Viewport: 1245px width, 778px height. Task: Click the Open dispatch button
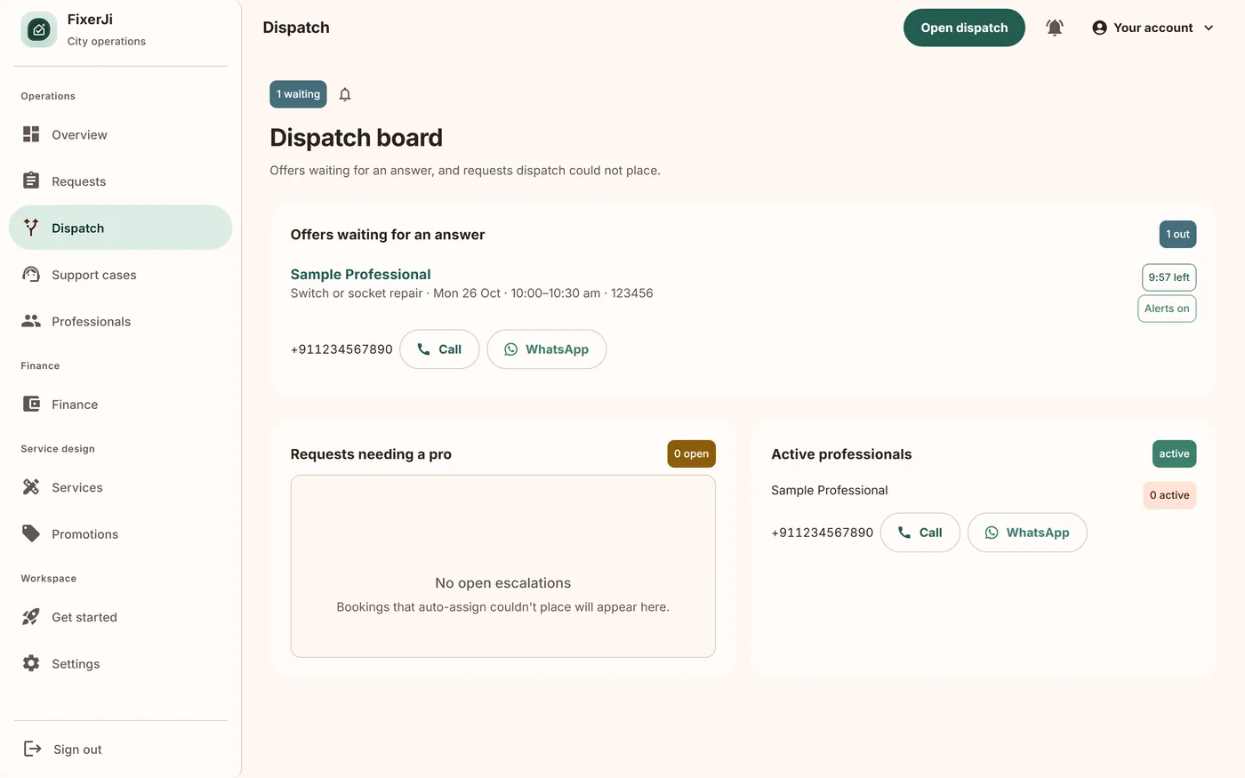pos(964,28)
